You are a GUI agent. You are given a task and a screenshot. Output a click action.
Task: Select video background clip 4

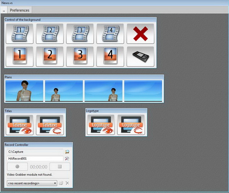click(110, 34)
